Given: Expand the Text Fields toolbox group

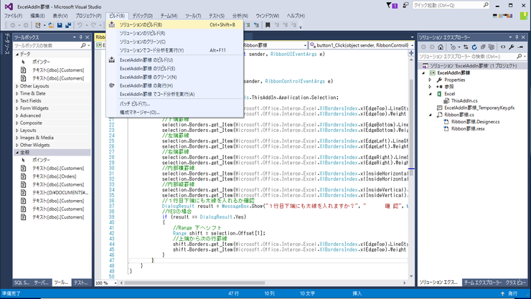Looking at the screenshot, I should [17, 101].
